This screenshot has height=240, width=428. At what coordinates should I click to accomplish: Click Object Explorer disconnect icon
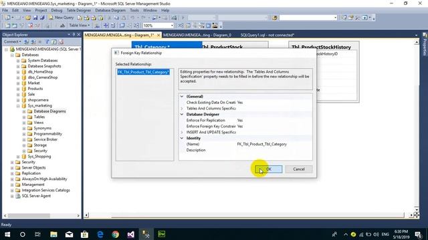click(x=33, y=41)
